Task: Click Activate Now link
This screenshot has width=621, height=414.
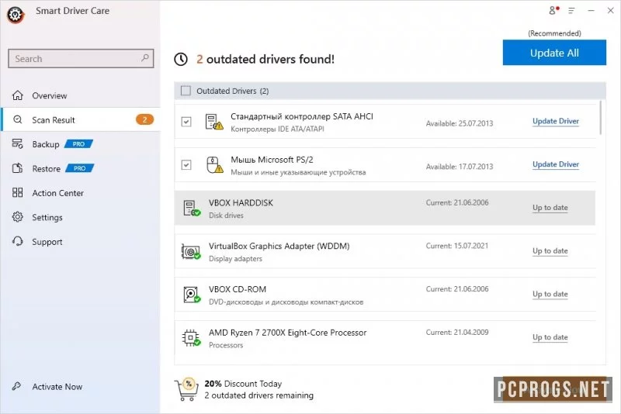Action: click(x=57, y=386)
